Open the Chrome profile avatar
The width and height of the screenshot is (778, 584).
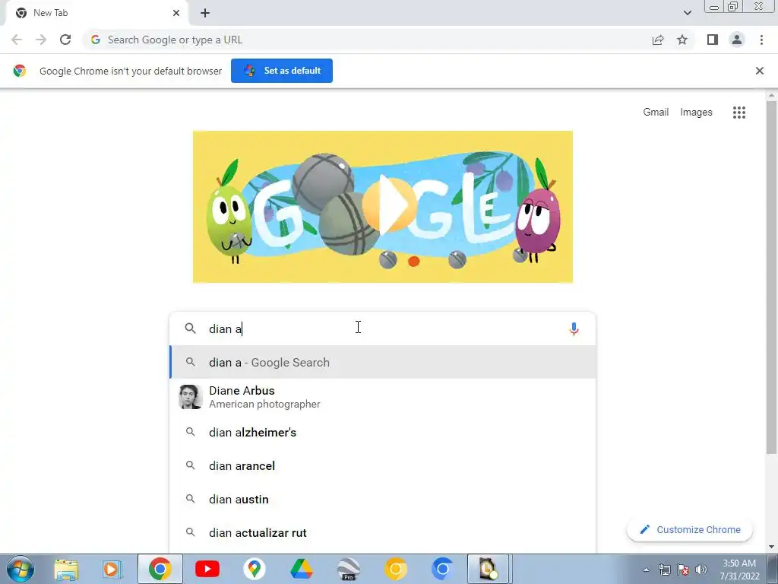737,40
